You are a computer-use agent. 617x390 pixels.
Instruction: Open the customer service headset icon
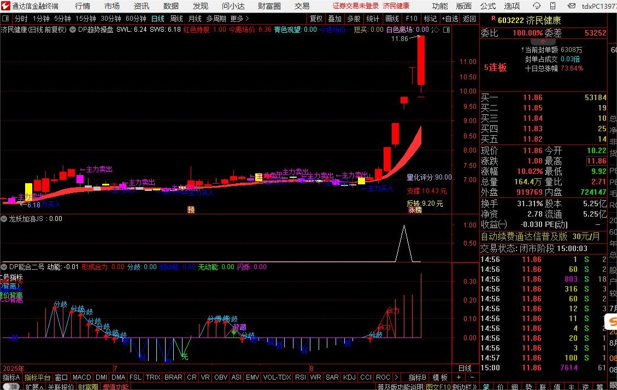pos(537,6)
